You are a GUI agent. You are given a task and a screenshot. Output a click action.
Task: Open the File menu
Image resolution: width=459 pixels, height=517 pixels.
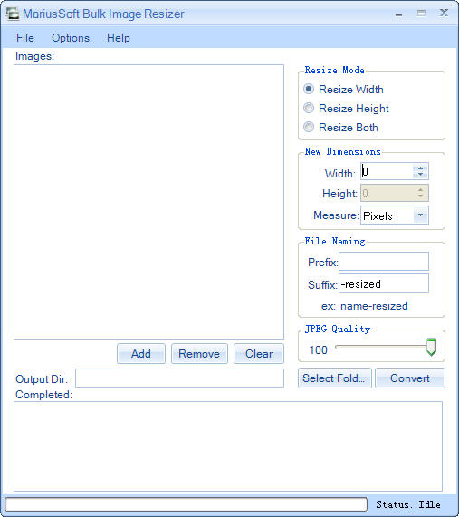(25, 38)
